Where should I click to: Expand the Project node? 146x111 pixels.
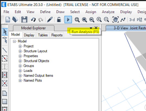pos(20,46)
